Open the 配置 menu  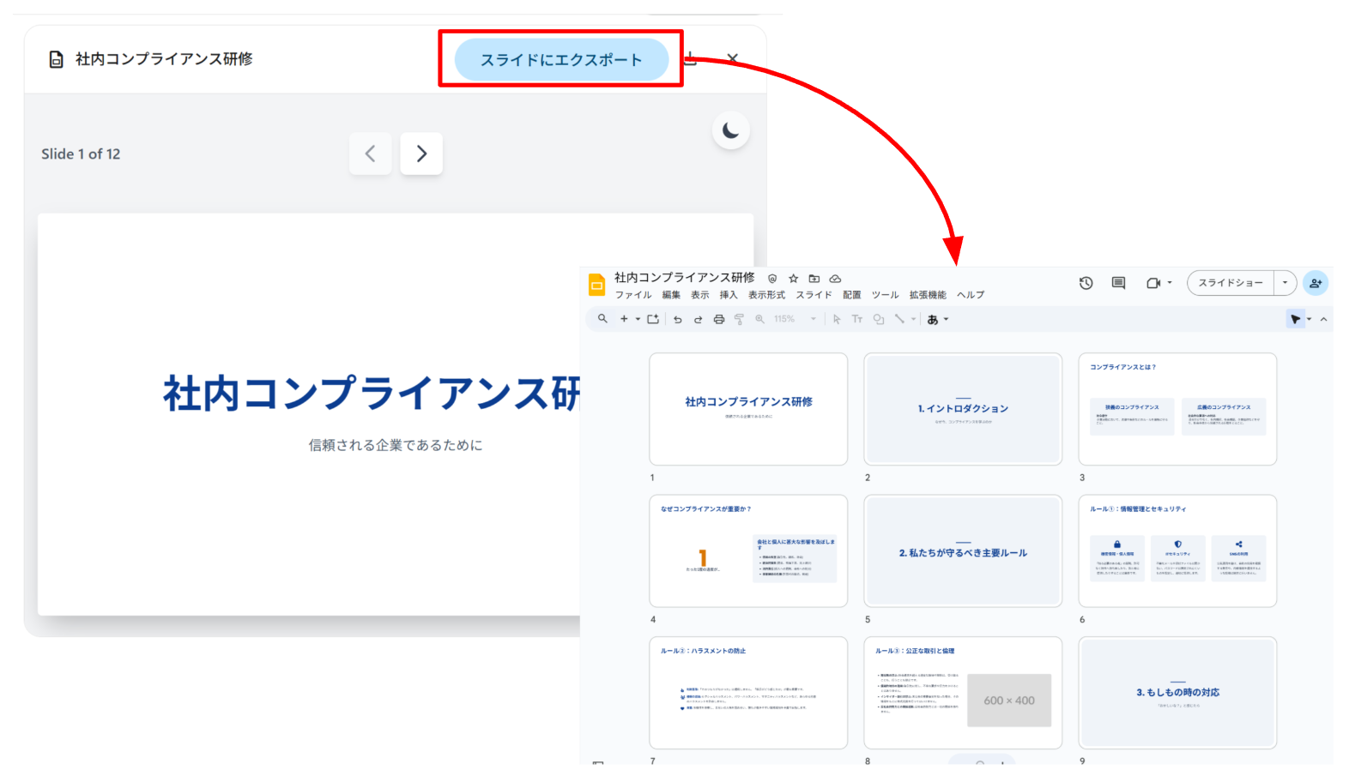point(852,295)
